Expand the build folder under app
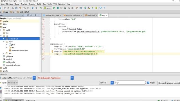The height and width of the screenshot is (101, 180). click(1, 30)
